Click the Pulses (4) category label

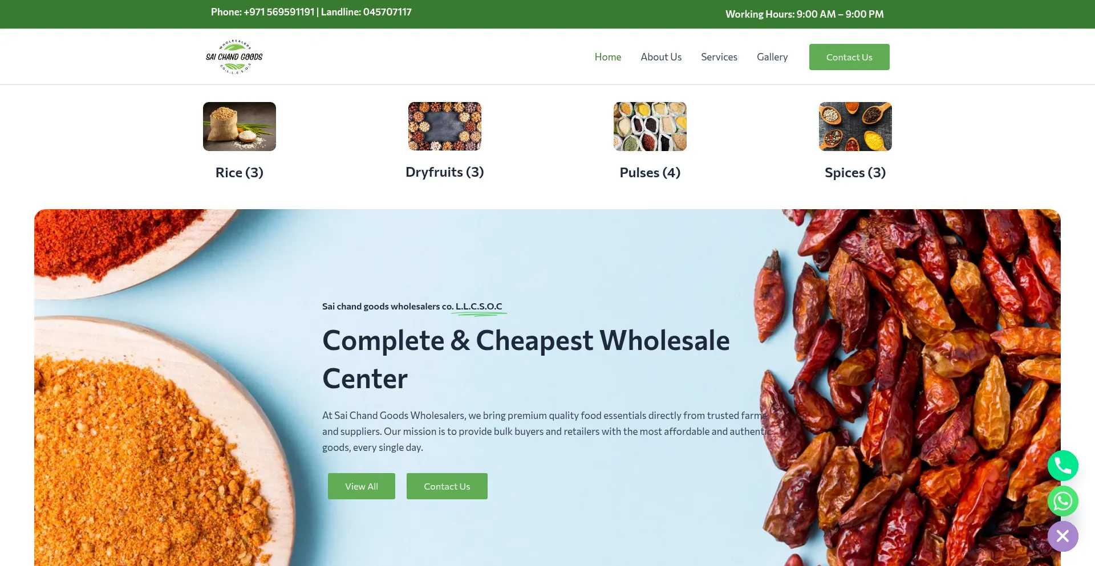650,173
